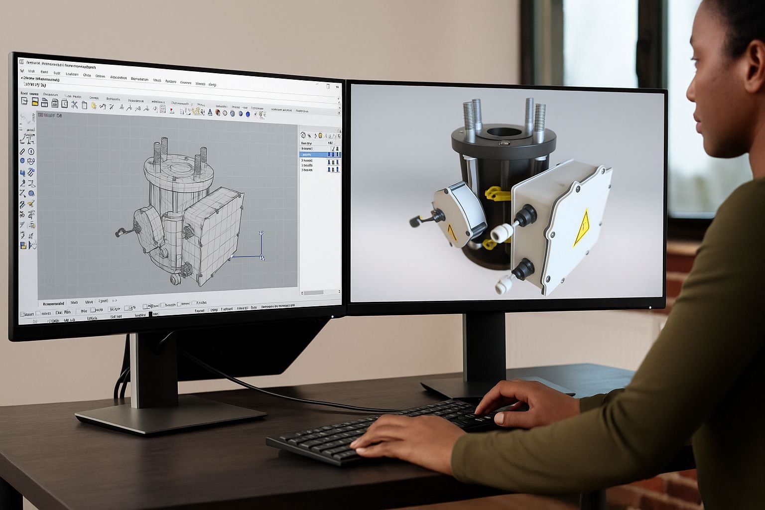Click the notes page toolbar icon
The width and height of the screenshot is (765, 510).
point(163,109)
